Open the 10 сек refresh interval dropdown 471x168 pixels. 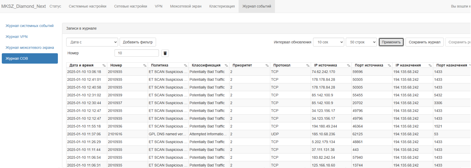329,42
